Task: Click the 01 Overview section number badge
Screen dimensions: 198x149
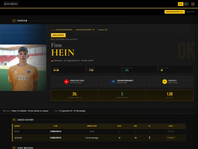Action: pyautogui.click(x=14, y=21)
